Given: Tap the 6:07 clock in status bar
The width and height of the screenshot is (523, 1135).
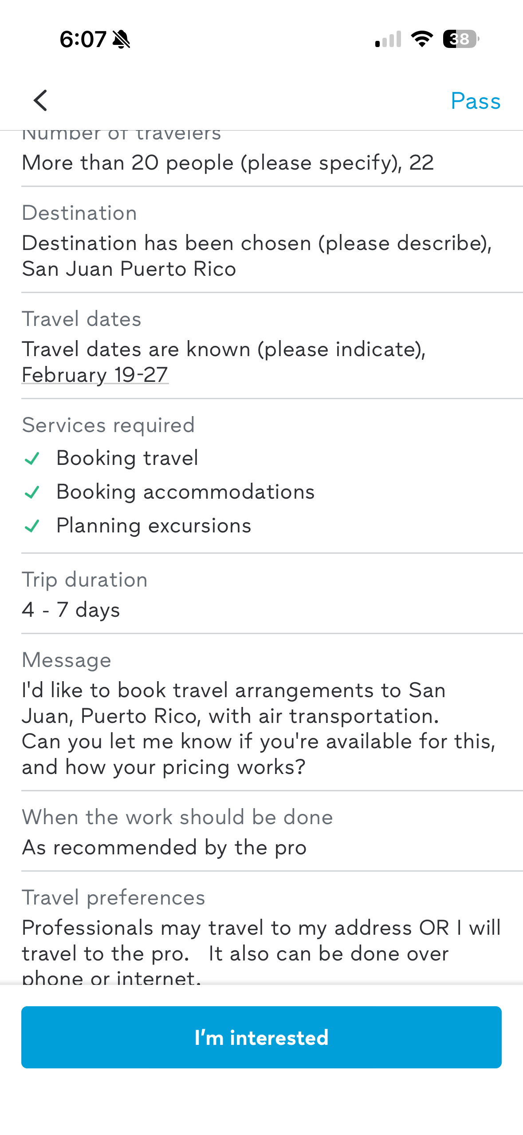Looking at the screenshot, I should pyautogui.click(x=83, y=39).
